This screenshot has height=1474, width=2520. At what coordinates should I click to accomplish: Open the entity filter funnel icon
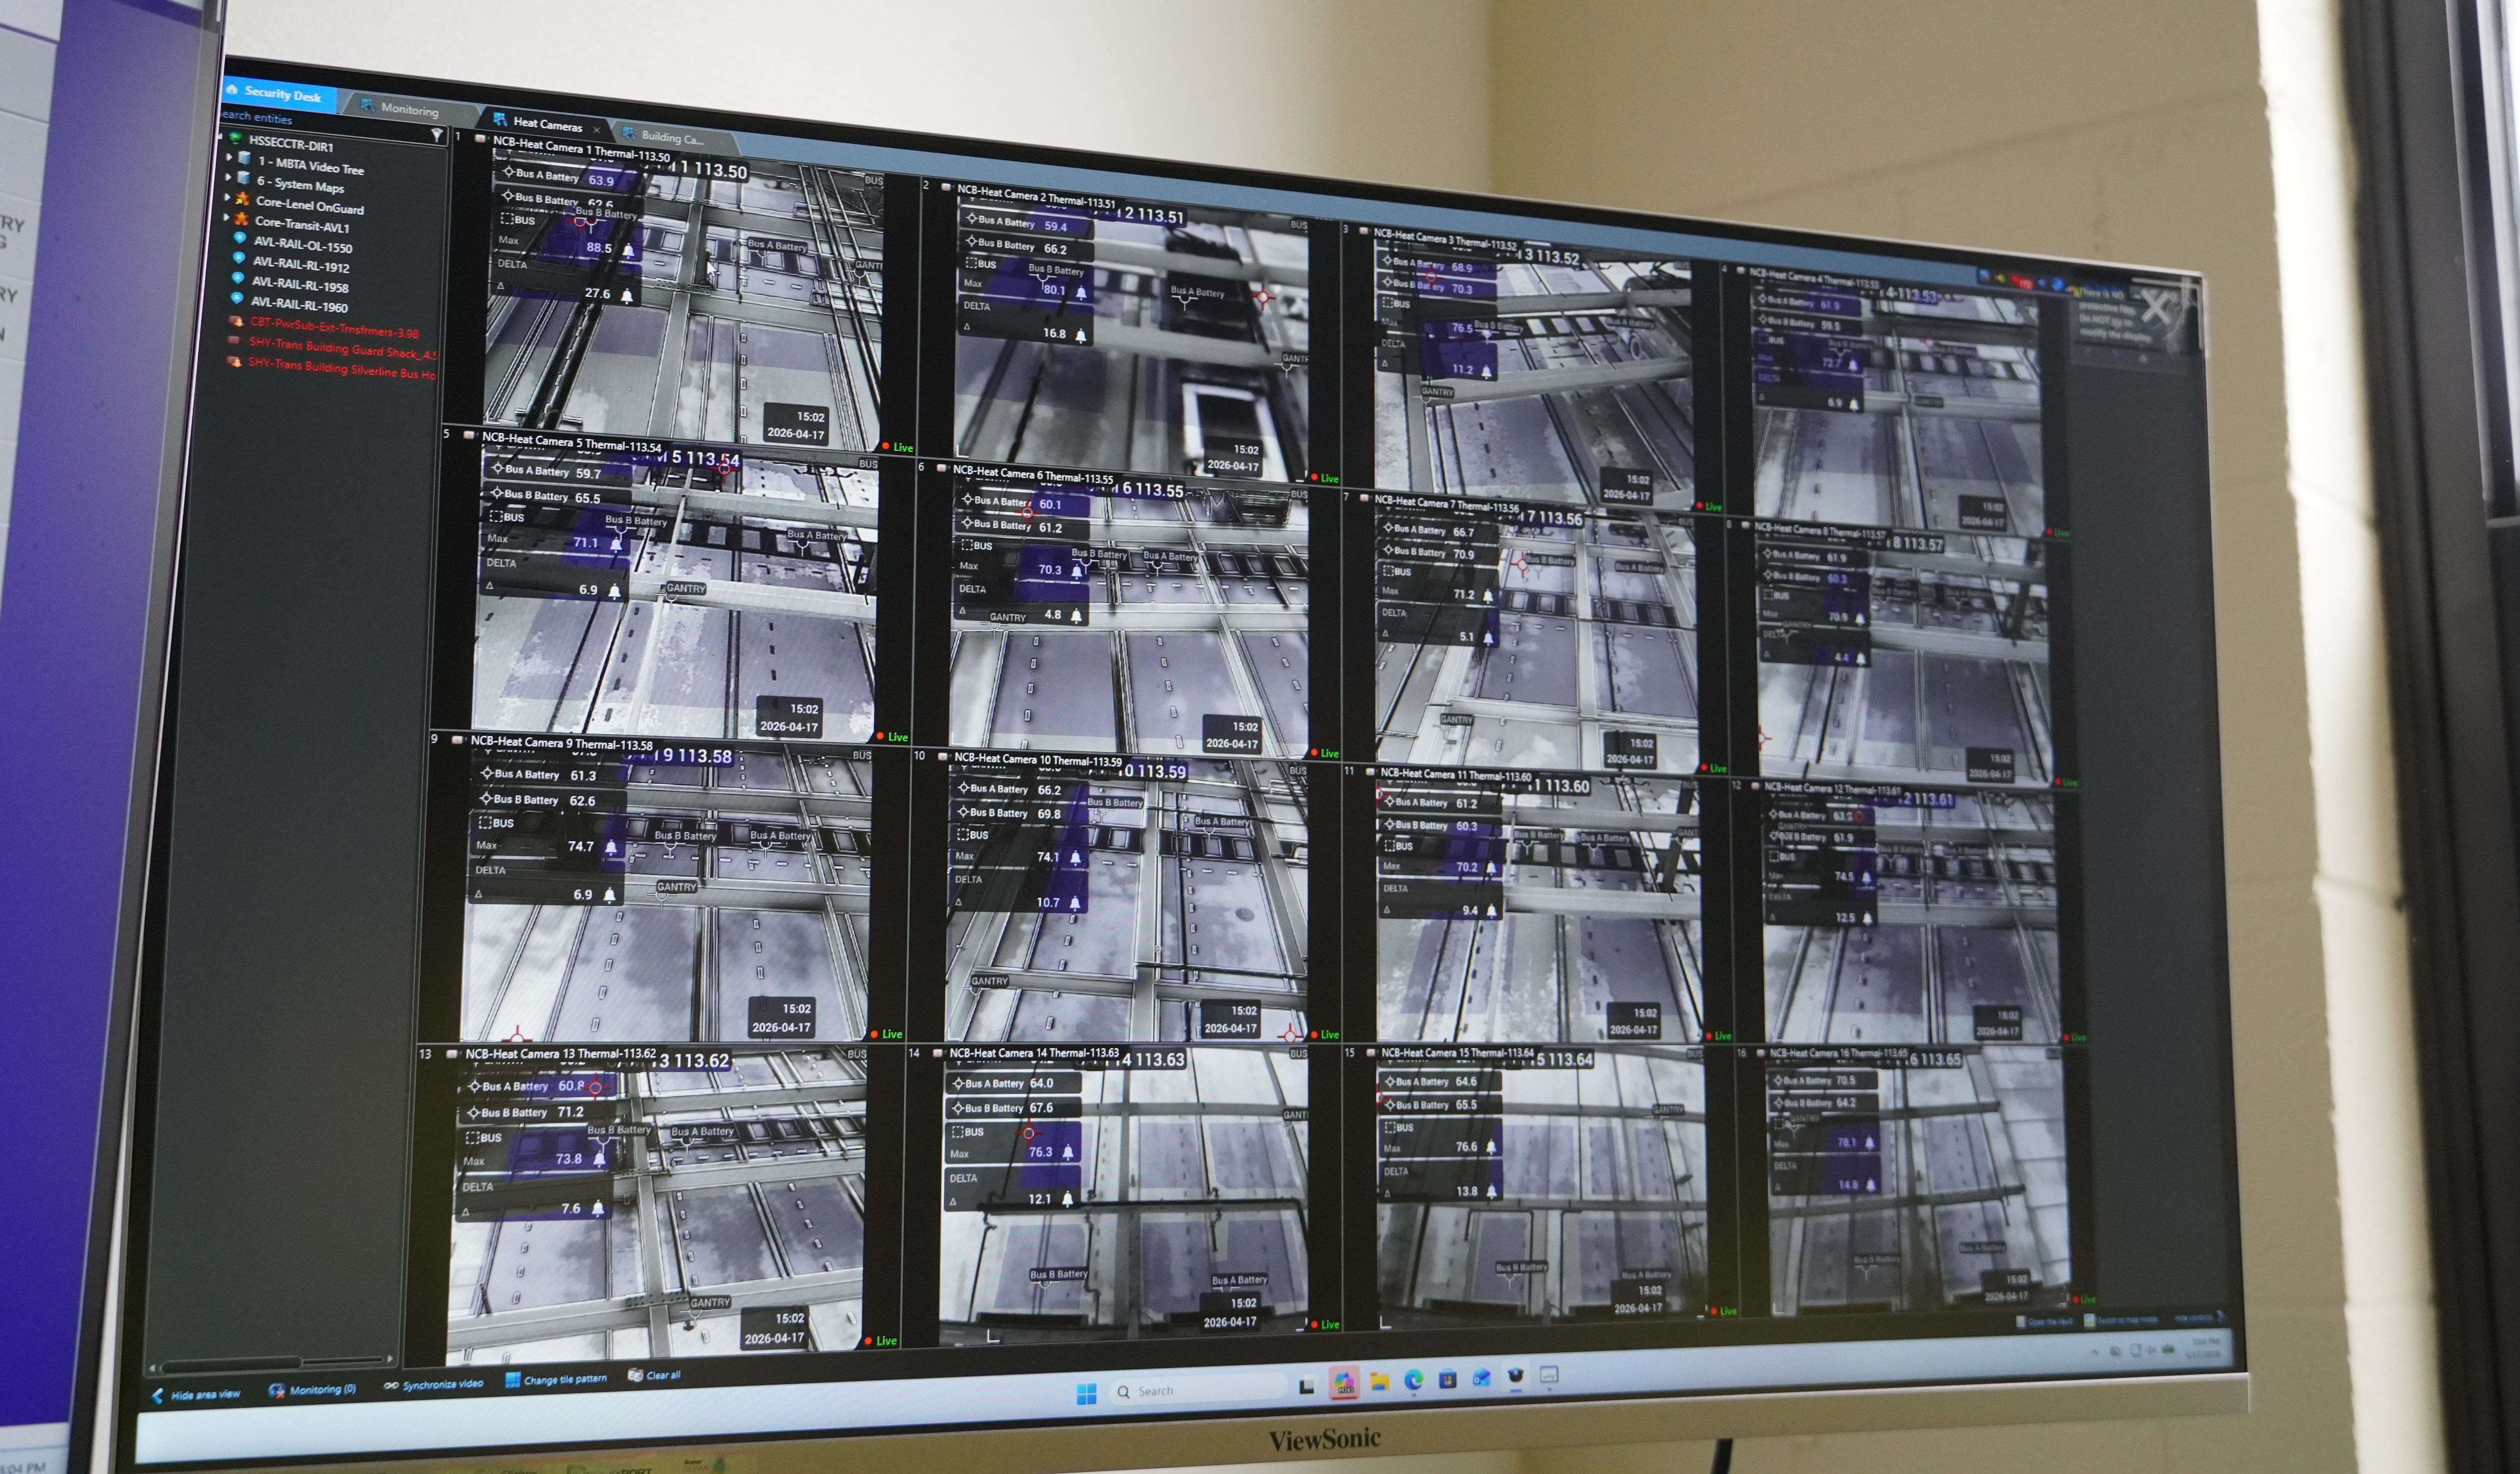(x=436, y=134)
